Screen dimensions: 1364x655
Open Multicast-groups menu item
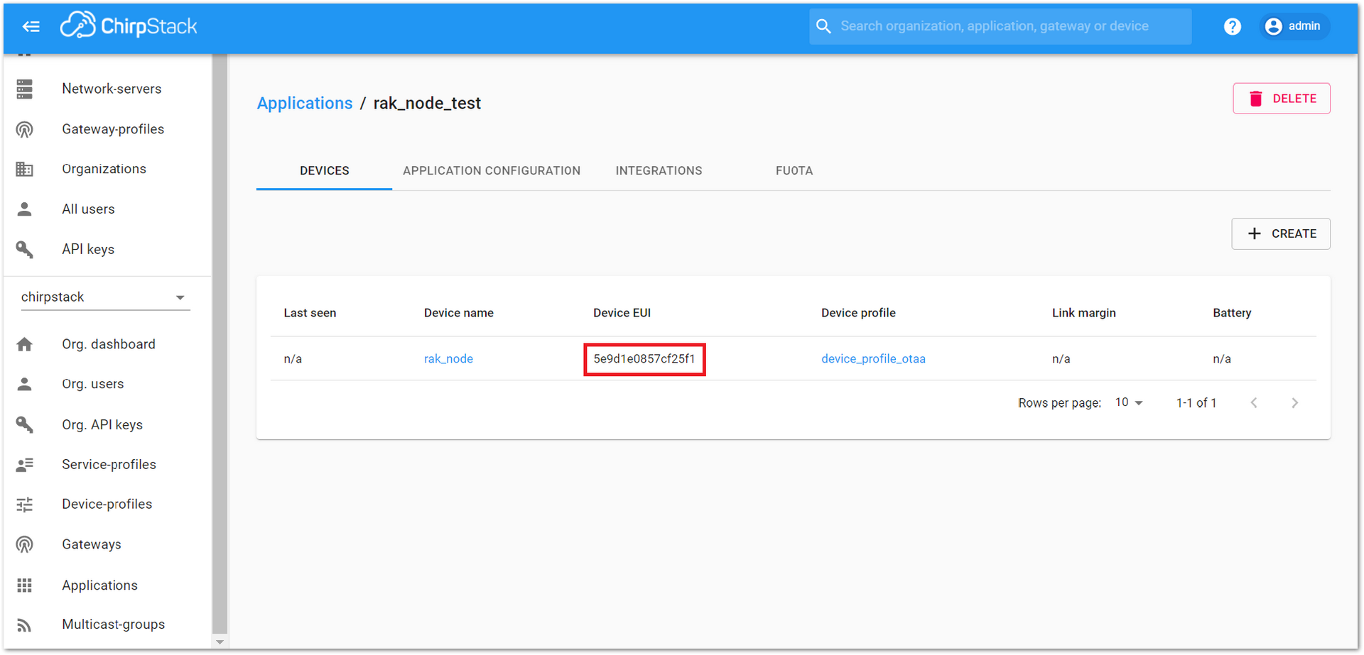(x=108, y=624)
